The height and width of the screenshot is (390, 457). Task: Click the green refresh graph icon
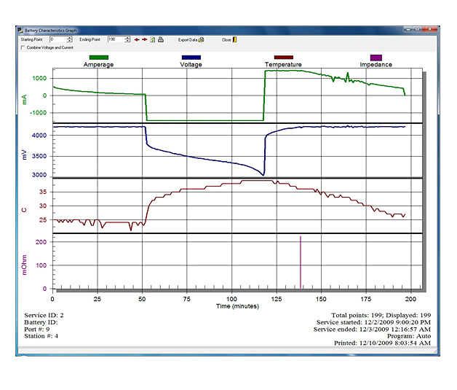(x=153, y=39)
